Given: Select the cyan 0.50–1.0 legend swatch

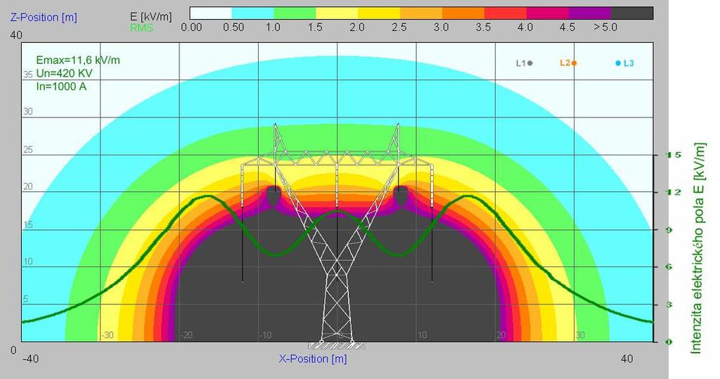Looking at the screenshot, I should point(253,13).
